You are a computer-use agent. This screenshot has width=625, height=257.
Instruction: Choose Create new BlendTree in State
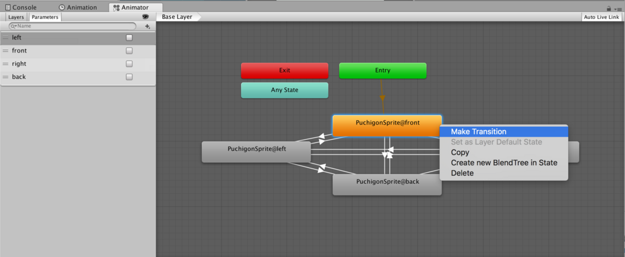(504, 162)
